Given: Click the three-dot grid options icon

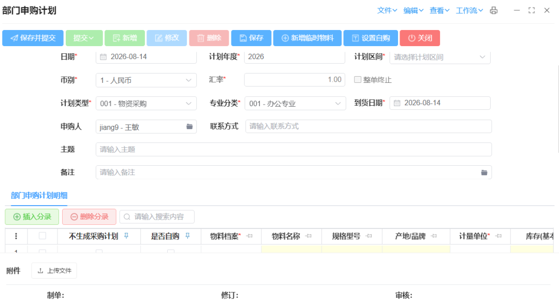Looking at the screenshot, I should 16,236.
